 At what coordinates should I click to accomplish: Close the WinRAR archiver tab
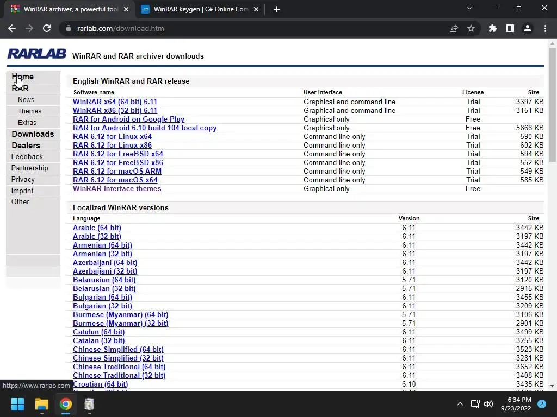(126, 9)
